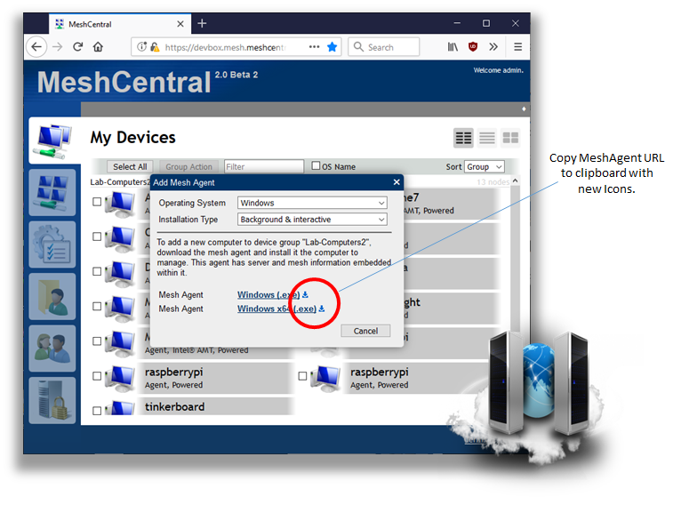Click the site information icon in address bar
The width and height of the screenshot is (673, 513).
141,47
